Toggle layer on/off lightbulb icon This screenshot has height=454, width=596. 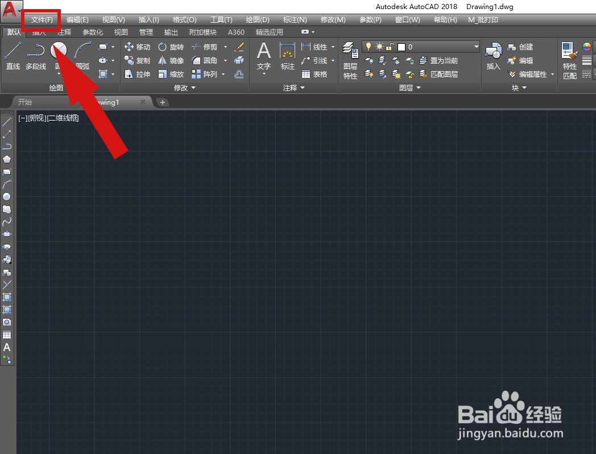pyautogui.click(x=368, y=47)
